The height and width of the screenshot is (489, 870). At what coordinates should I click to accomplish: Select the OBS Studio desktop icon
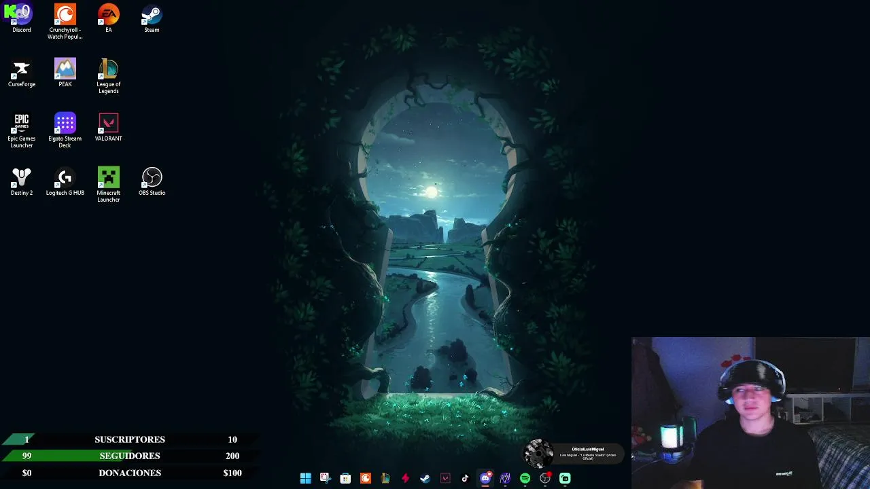[152, 181]
